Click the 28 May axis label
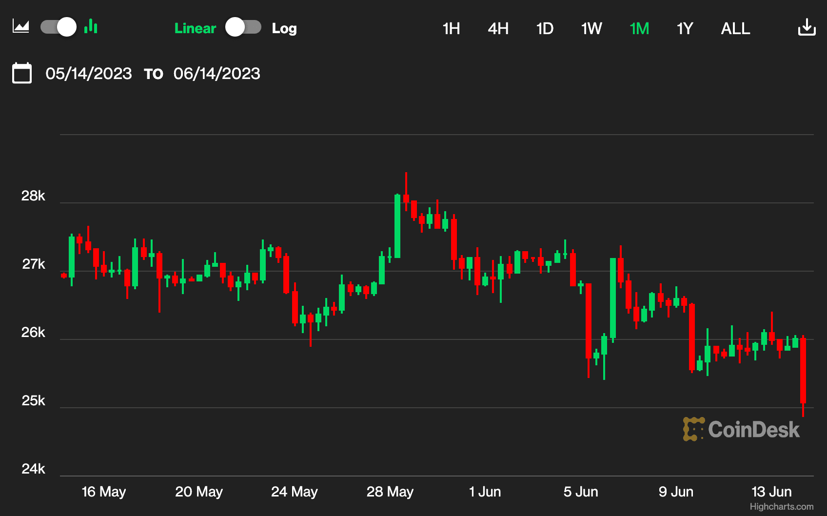827x516 pixels. click(x=390, y=492)
